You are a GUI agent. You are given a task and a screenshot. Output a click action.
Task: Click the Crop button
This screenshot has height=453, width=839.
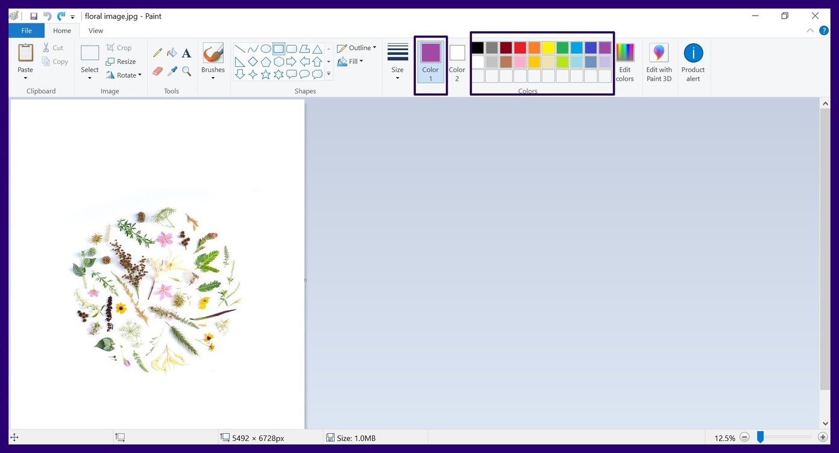pos(119,47)
